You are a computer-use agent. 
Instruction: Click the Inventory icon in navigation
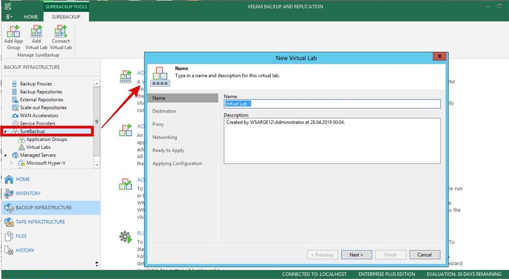coord(9,193)
